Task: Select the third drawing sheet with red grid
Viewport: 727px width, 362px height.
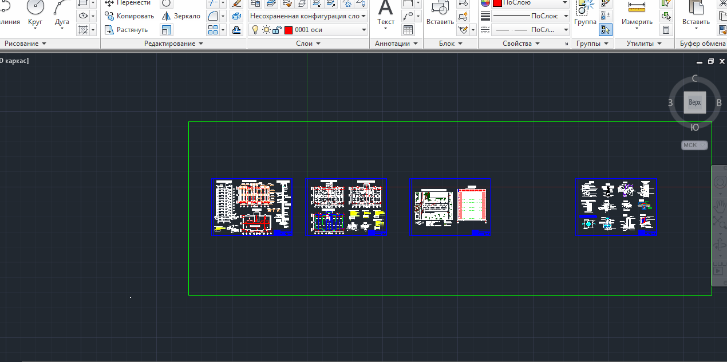Action: tap(451, 207)
